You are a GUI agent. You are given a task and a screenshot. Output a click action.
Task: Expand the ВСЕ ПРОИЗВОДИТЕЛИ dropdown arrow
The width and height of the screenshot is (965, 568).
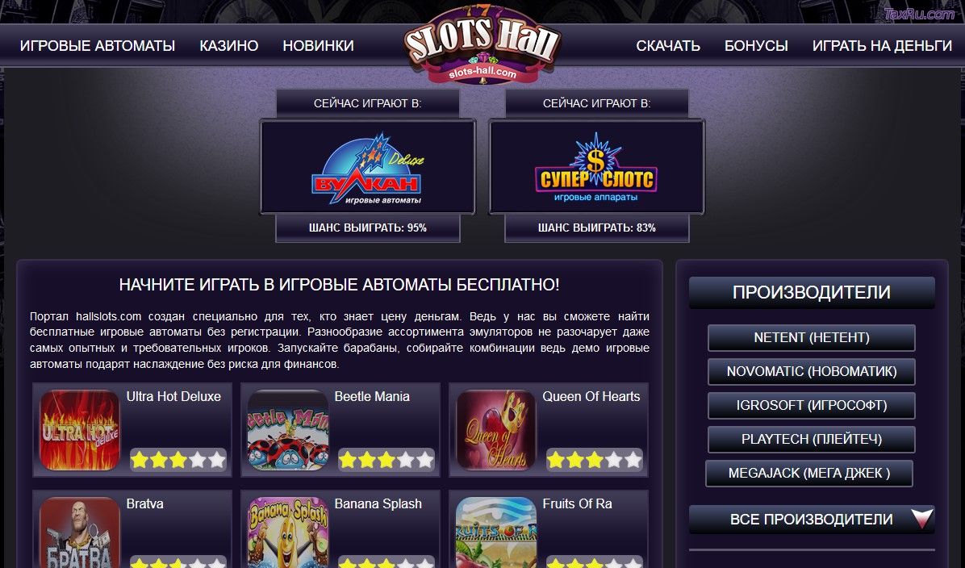tap(921, 518)
